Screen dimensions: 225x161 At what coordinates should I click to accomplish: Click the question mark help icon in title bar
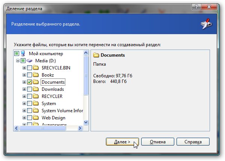(196, 7)
